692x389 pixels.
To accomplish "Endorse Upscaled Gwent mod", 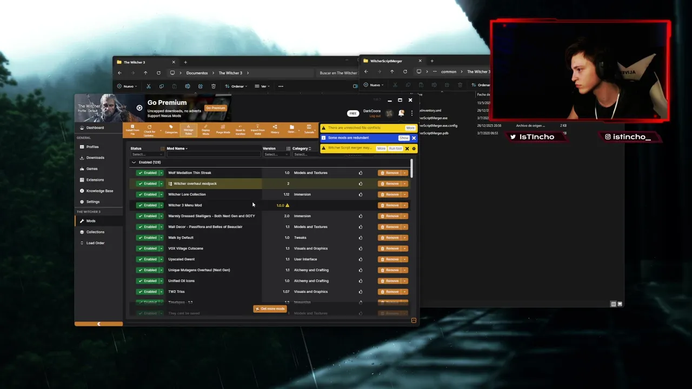I will (361, 259).
